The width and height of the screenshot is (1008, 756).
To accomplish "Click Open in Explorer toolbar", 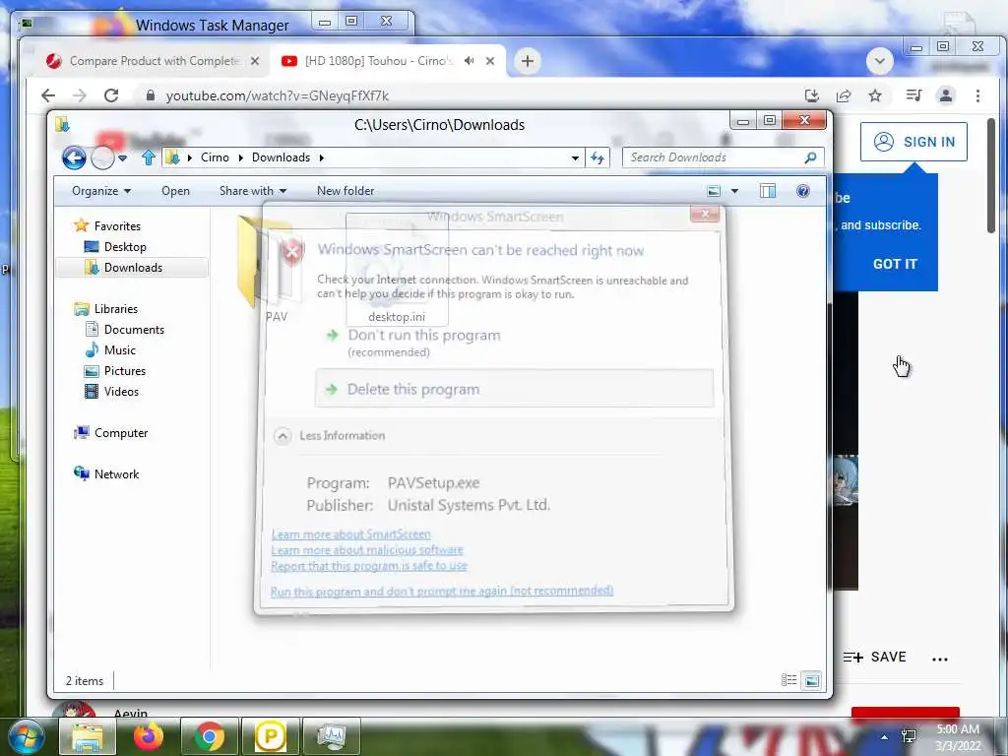I will coord(175,191).
